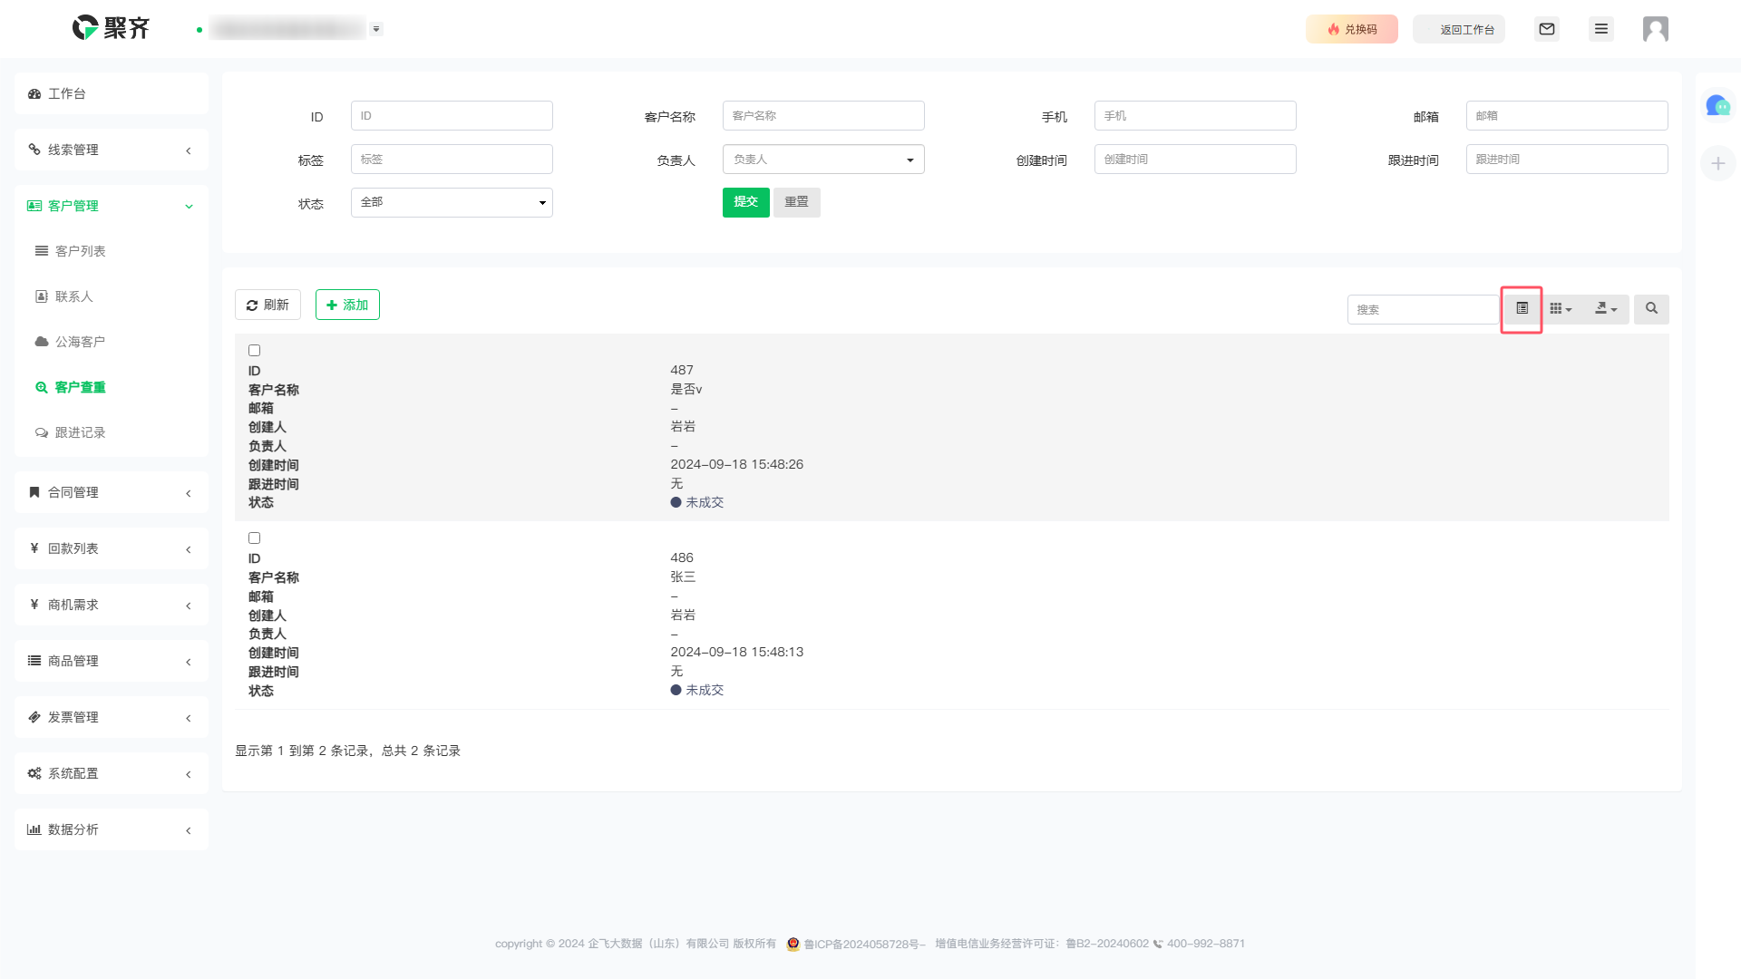Check the checkbox for record 487

[x=254, y=351]
